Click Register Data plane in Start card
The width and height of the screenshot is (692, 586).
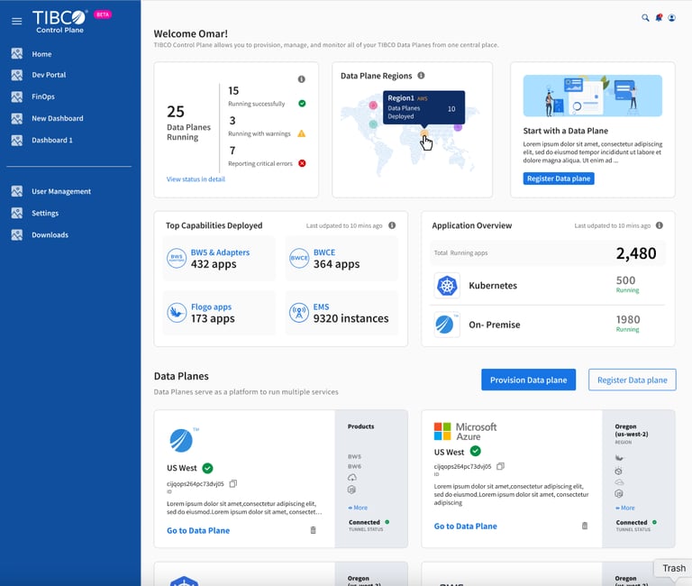click(x=559, y=179)
